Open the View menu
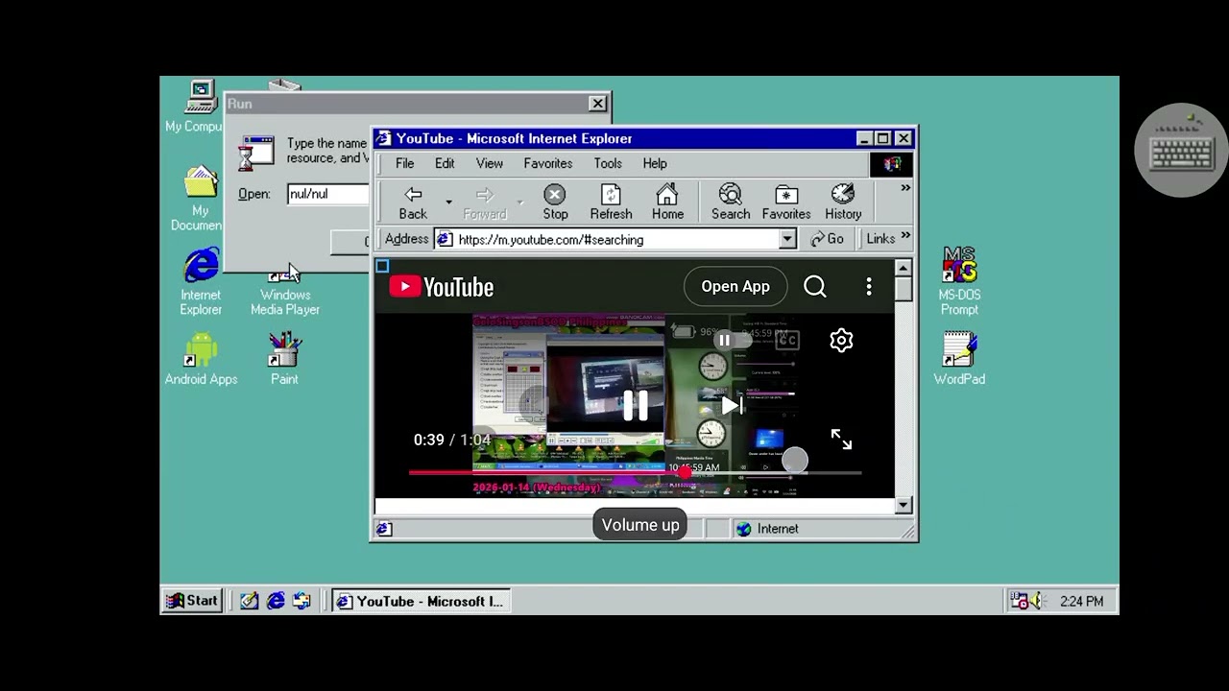Image resolution: width=1229 pixels, height=691 pixels. point(490,164)
